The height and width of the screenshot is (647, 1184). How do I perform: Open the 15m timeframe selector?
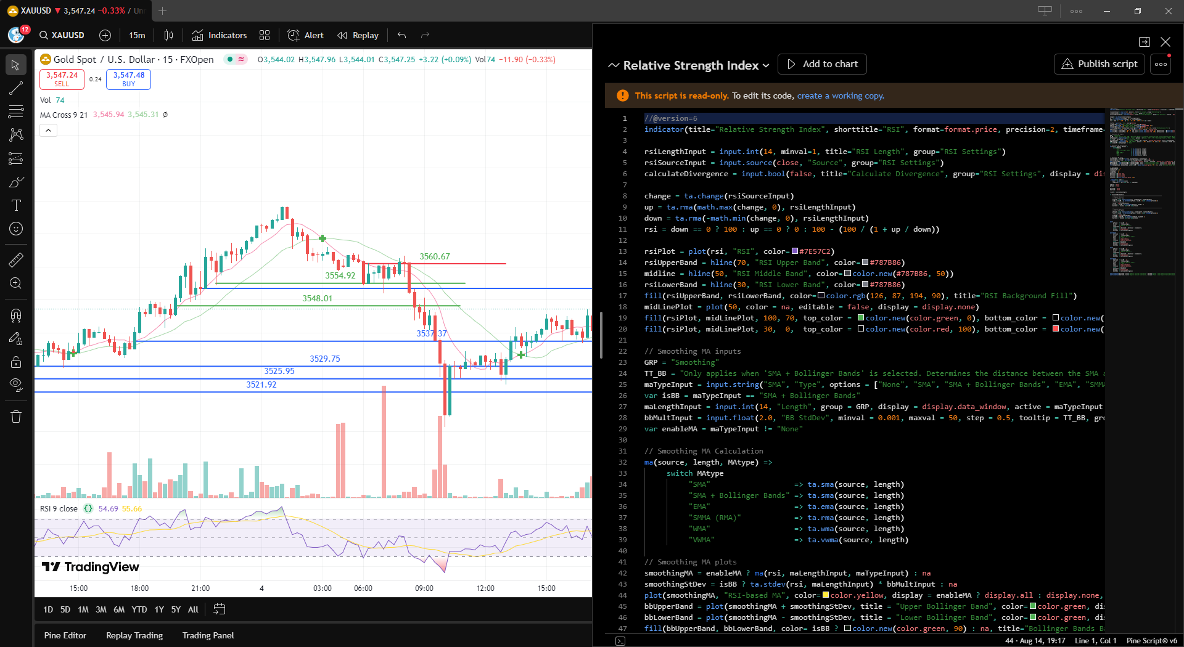coord(137,35)
